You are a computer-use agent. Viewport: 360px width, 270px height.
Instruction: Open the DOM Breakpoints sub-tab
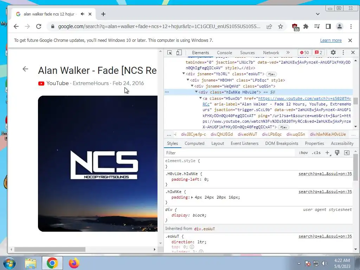282,143
